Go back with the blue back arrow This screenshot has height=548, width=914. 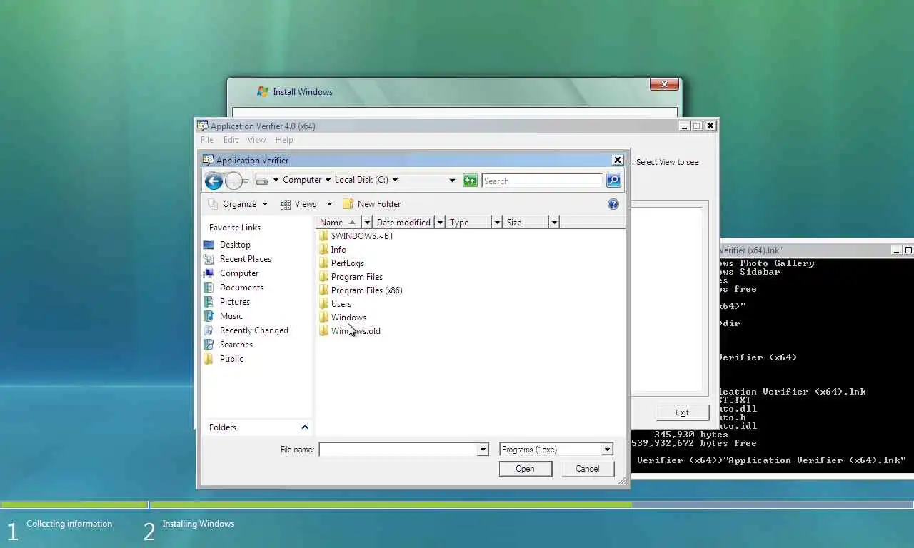coord(214,181)
